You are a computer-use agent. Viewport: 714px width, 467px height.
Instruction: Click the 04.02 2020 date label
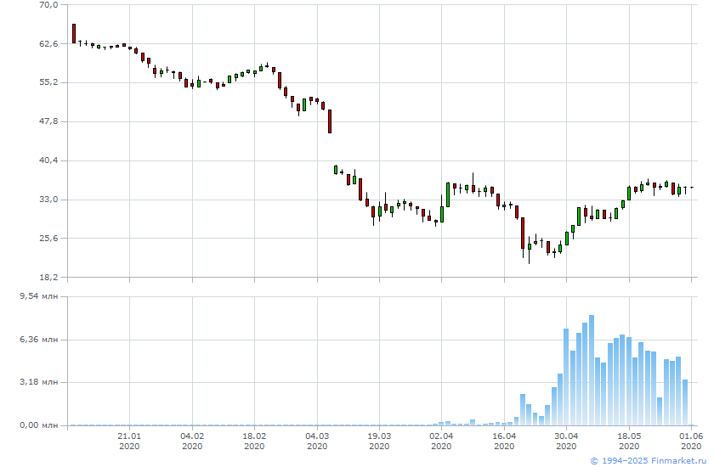click(192, 441)
